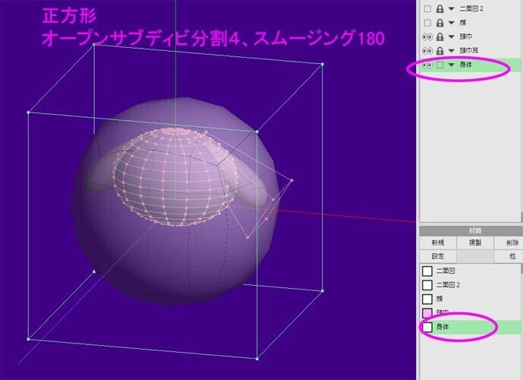This screenshot has height=380, width=523.
Task: Select the 二面図2 material name
Action: click(x=449, y=285)
